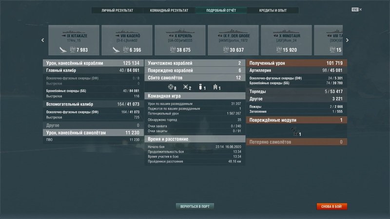Click Очки захвата row

click(x=195, y=126)
